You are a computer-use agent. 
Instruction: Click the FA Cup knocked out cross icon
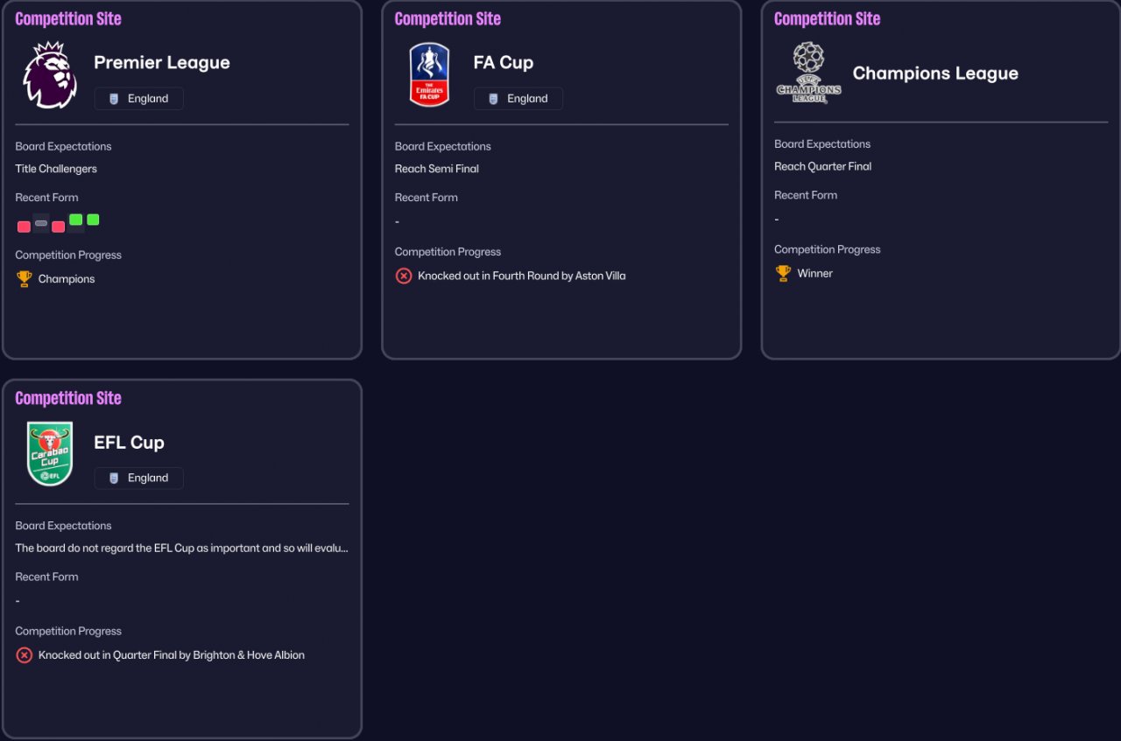pos(404,276)
